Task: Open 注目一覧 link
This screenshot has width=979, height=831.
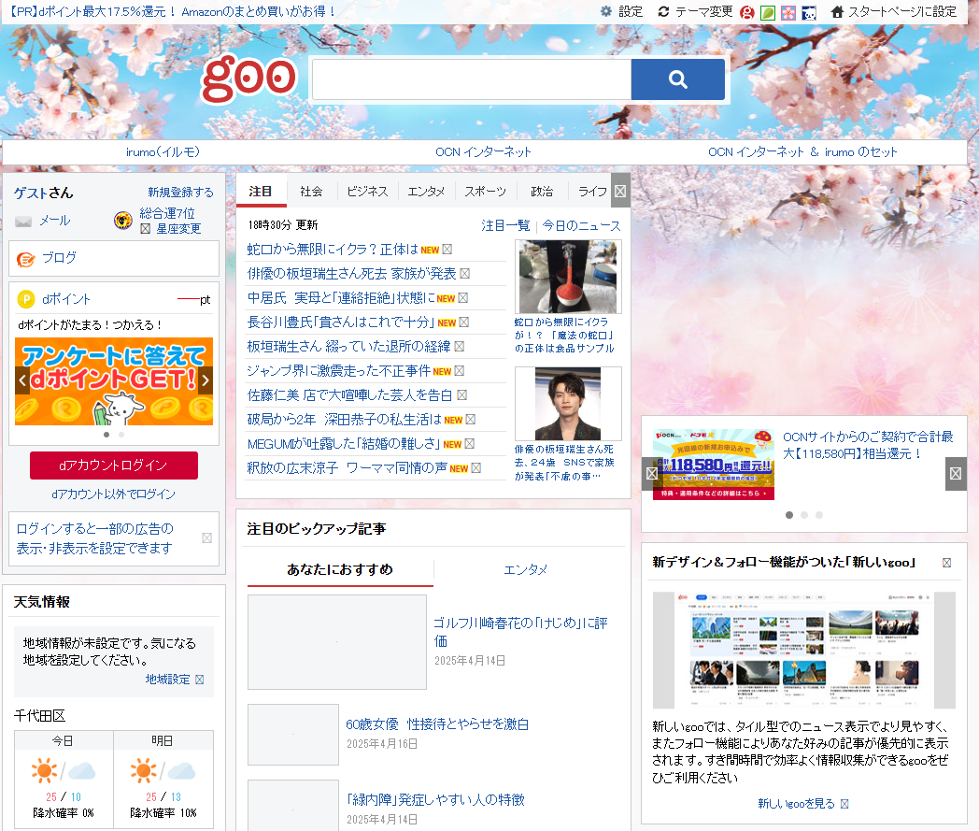Action: tap(505, 225)
